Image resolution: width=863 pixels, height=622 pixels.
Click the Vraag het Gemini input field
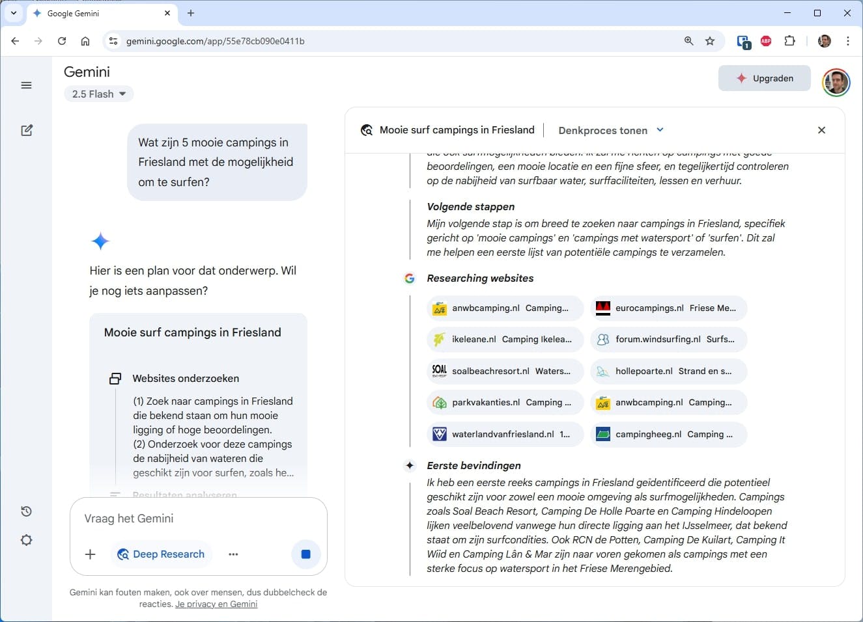coord(198,519)
